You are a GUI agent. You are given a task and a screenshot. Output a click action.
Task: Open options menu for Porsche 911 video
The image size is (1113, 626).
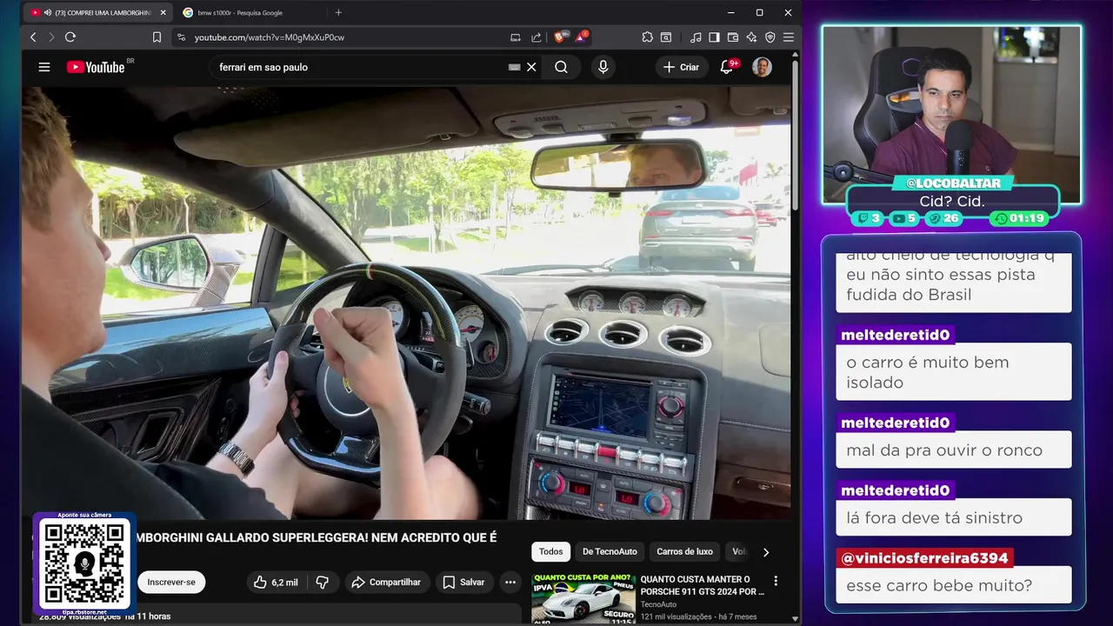point(776,581)
